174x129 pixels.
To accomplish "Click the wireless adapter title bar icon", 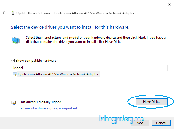I will pos(13,13).
